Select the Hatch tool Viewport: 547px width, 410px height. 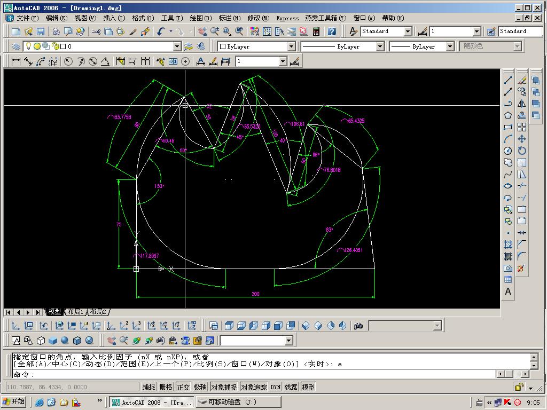pos(508,245)
